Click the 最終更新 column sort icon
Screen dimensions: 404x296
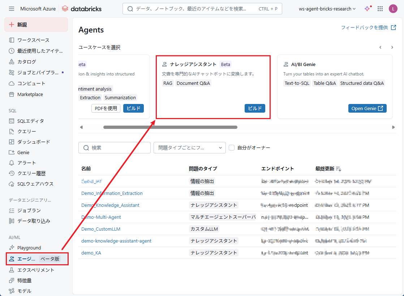(x=339, y=169)
